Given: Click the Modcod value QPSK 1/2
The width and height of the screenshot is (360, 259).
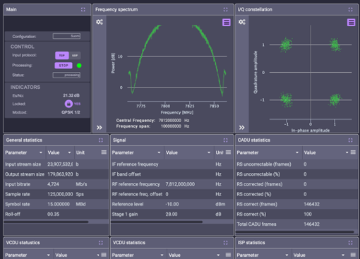Looking at the screenshot, I should [x=71, y=112].
